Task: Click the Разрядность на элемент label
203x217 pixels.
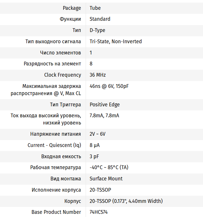Action: point(52,64)
